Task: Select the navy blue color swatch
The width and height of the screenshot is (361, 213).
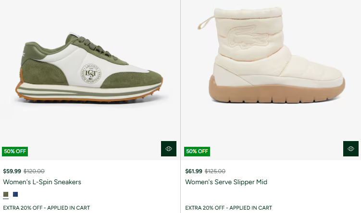Action: 16,194
